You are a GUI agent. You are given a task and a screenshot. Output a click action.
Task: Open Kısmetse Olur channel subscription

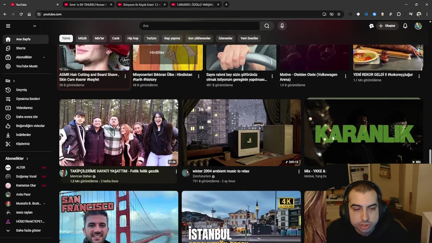pos(26,186)
